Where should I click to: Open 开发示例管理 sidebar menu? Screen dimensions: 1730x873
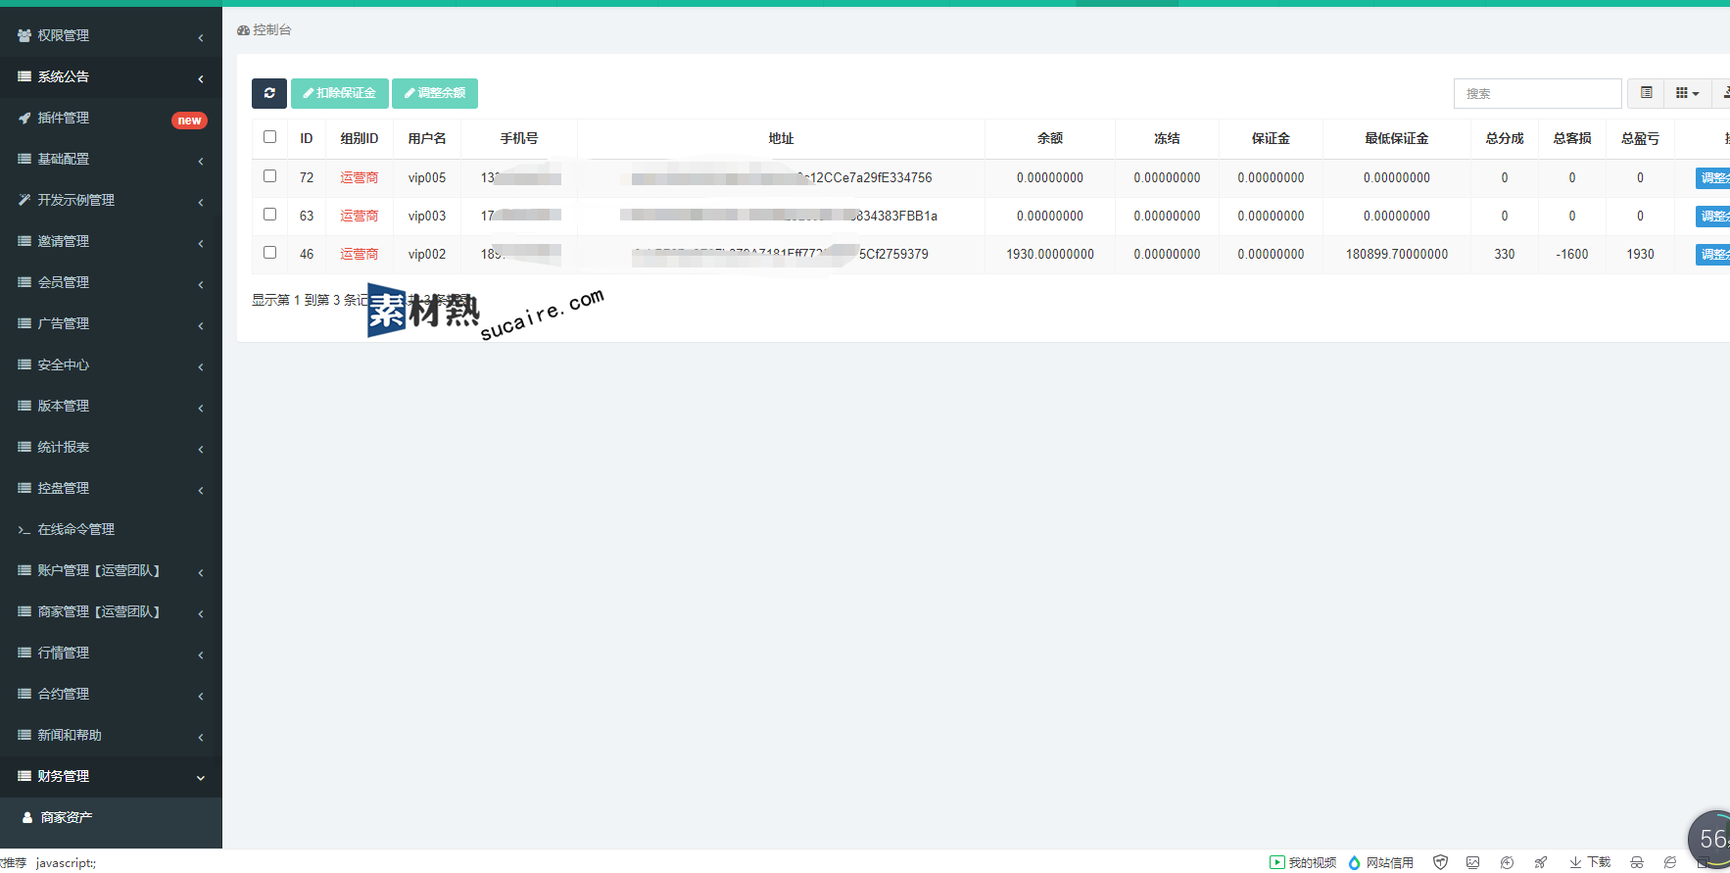pos(111,200)
